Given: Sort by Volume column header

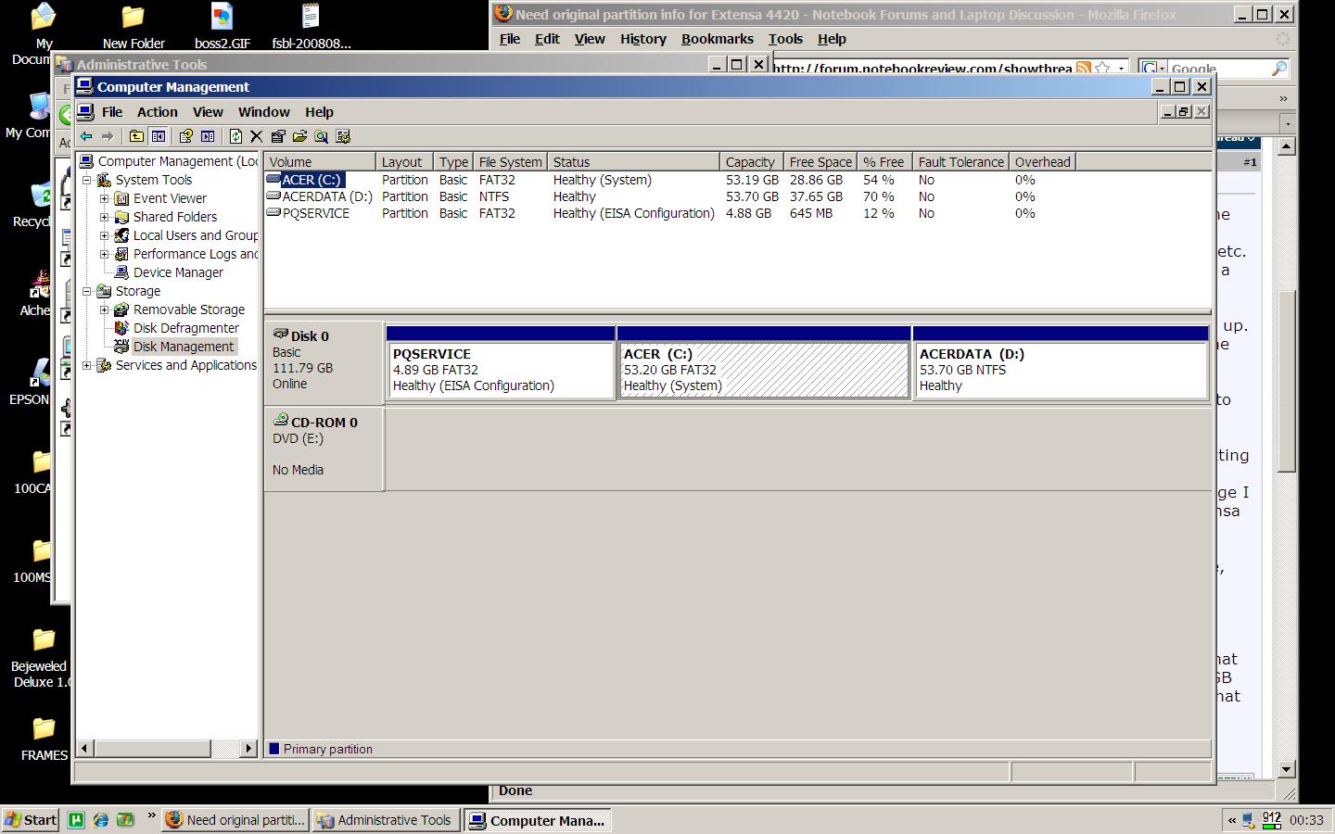Looking at the screenshot, I should (320, 161).
